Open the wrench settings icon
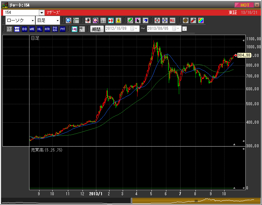 click(193, 20)
